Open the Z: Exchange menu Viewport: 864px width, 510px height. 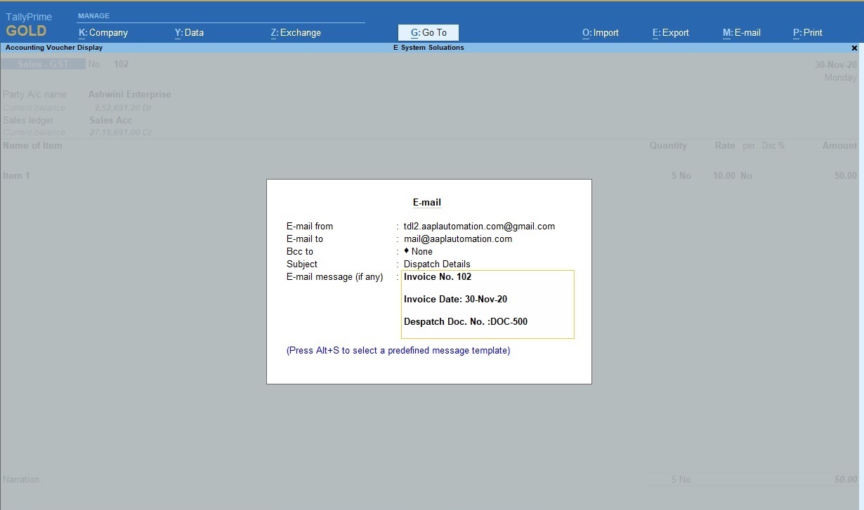[x=296, y=32]
